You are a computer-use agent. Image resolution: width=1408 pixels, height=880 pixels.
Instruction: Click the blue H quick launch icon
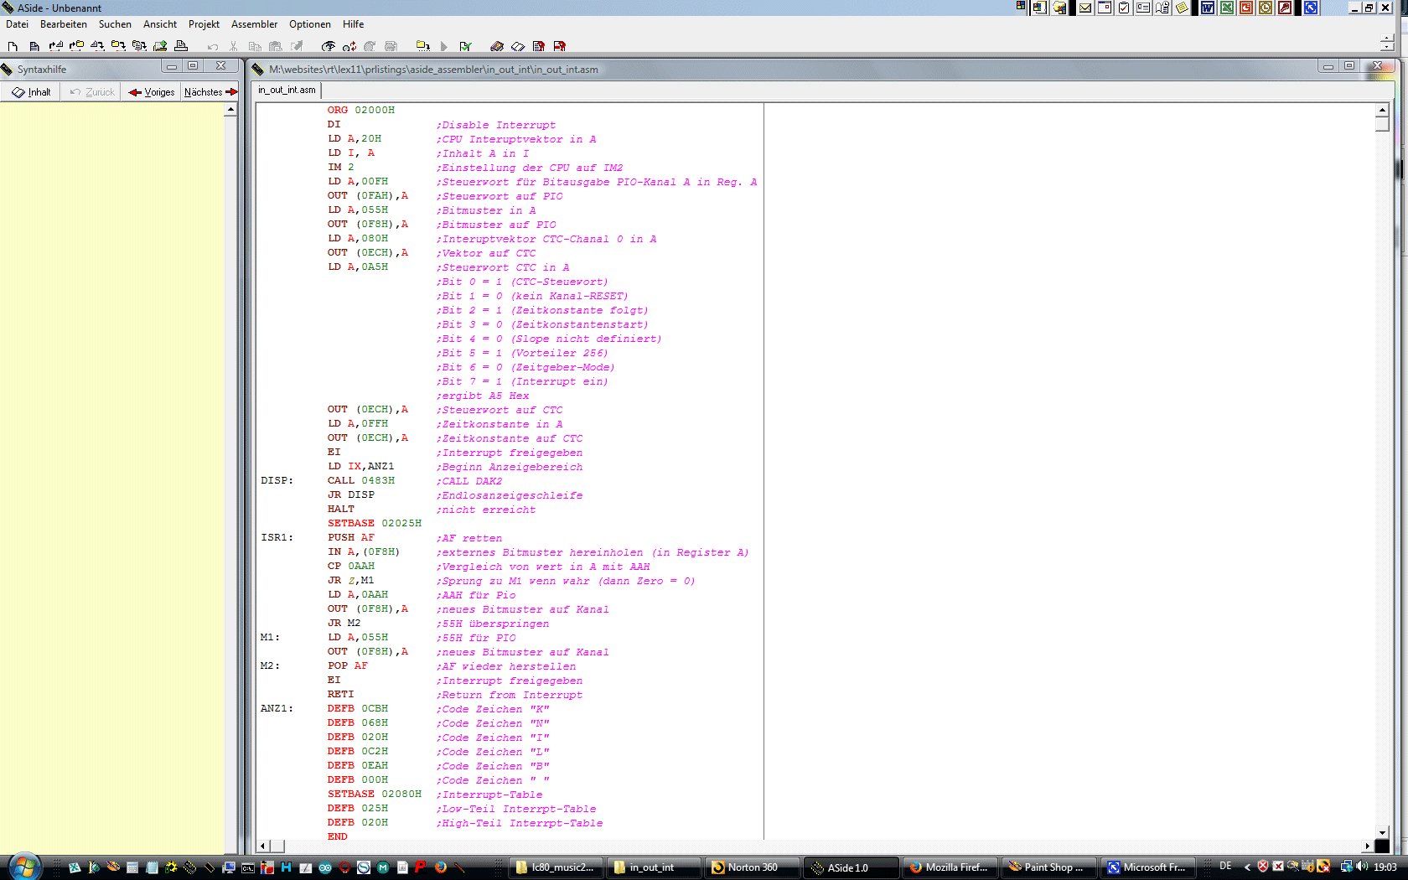[287, 867]
